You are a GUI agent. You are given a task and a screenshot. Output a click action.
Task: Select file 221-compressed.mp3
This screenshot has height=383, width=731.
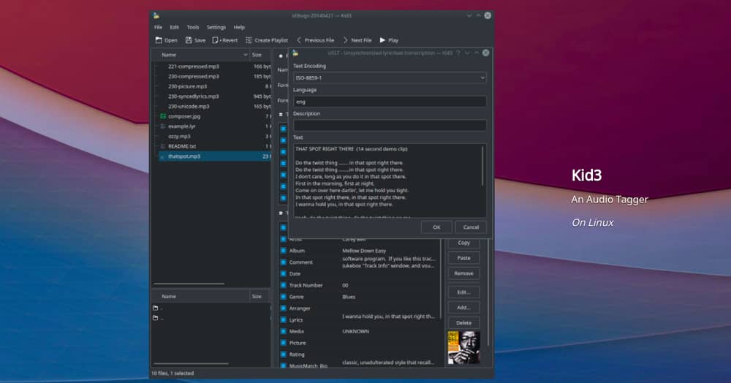[194, 67]
